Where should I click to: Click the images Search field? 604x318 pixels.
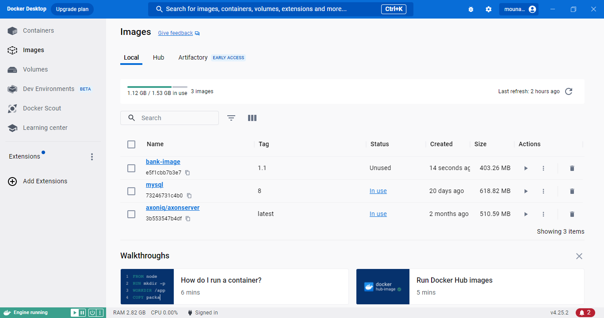tap(169, 118)
